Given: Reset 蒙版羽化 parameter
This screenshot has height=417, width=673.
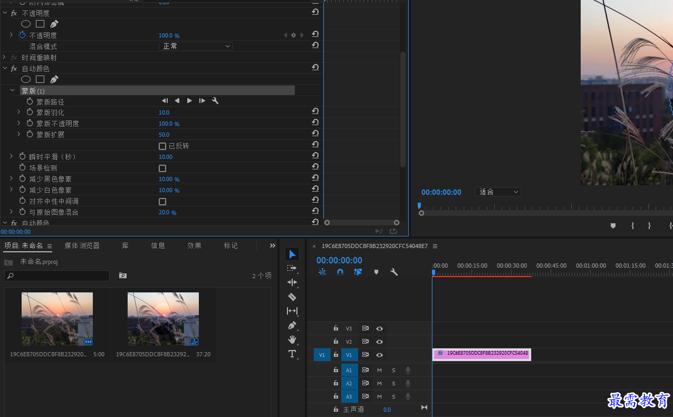Looking at the screenshot, I should click(x=315, y=112).
